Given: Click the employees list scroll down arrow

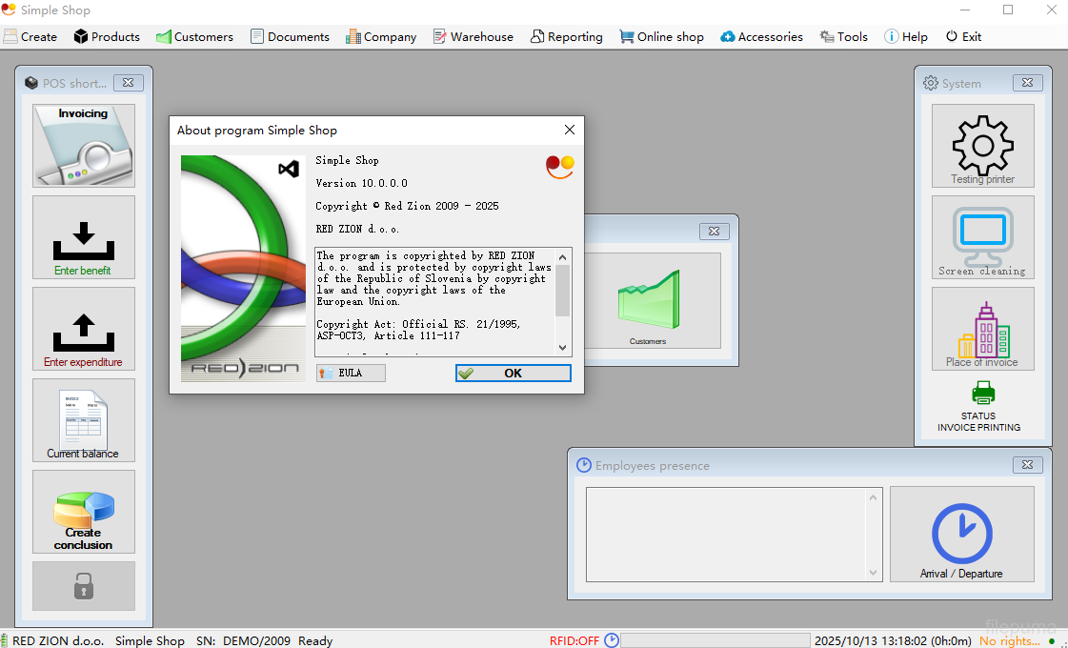Looking at the screenshot, I should (x=874, y=573).
